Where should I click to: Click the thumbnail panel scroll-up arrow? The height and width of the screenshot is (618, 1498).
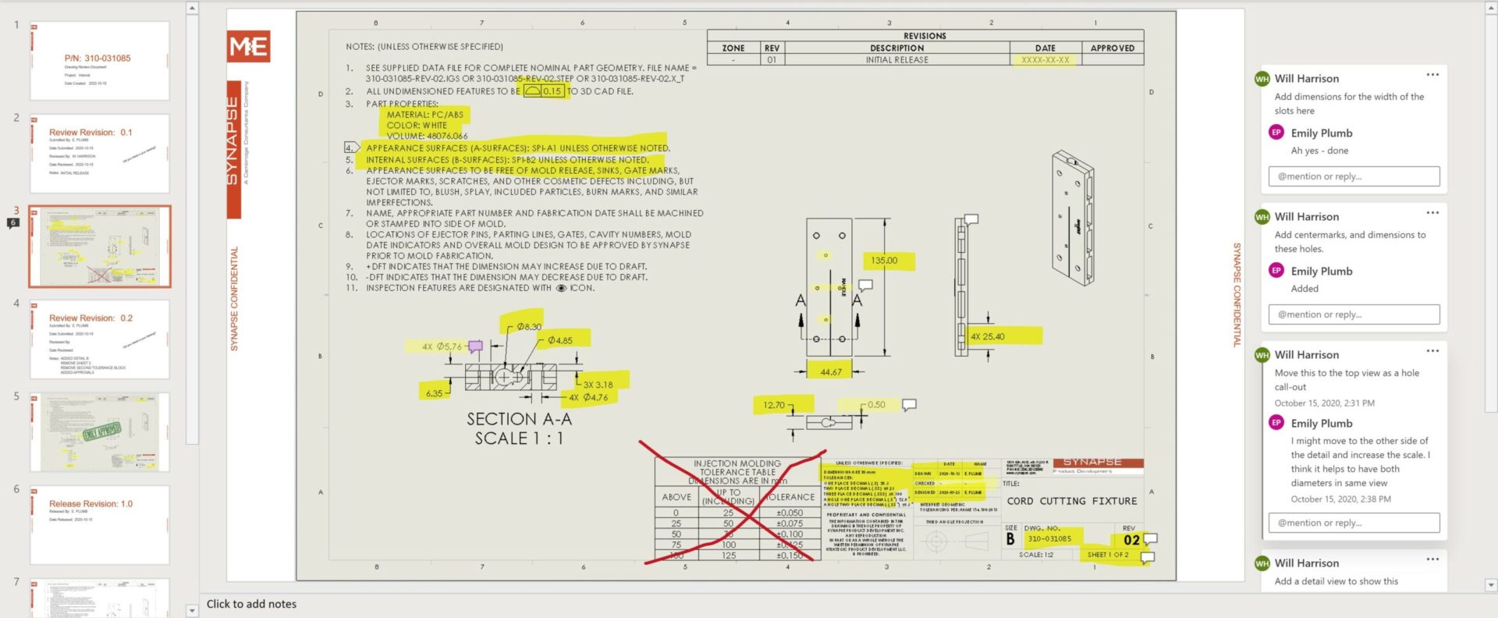pos(192,9)
